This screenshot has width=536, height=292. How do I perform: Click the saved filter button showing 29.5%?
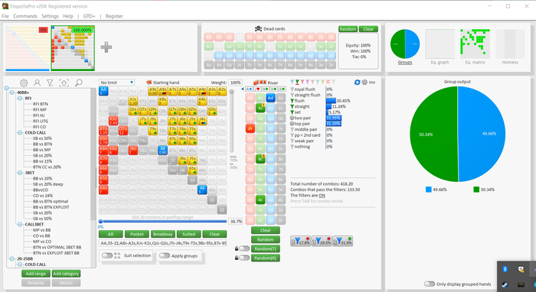tap(322, 242)
